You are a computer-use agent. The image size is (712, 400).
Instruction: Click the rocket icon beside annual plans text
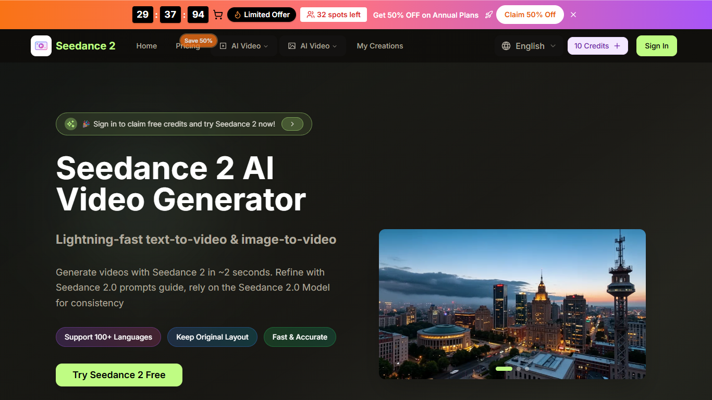tap(488, 15)
